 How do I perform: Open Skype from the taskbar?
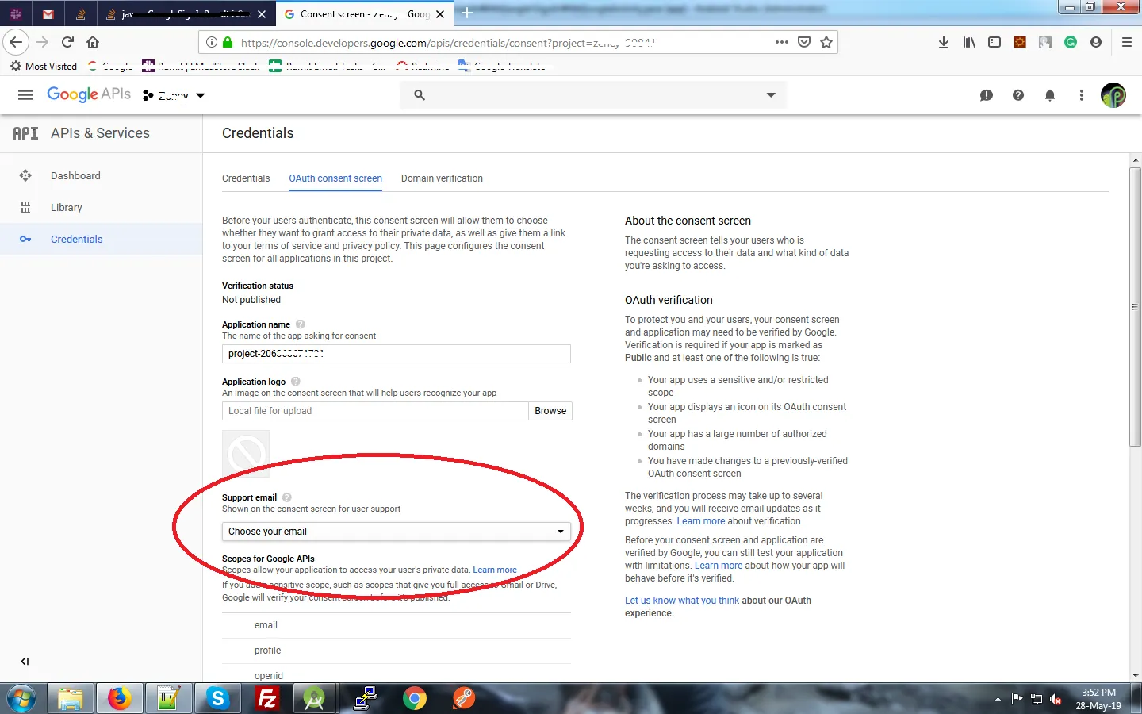click(218, 698)
